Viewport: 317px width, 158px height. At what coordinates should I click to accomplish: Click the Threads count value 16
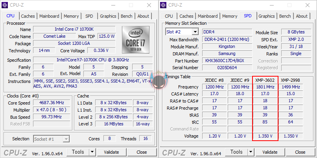tap(146, 138)
